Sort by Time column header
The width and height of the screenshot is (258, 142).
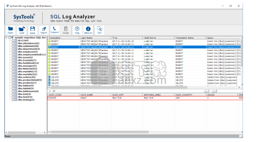point(127,38)
